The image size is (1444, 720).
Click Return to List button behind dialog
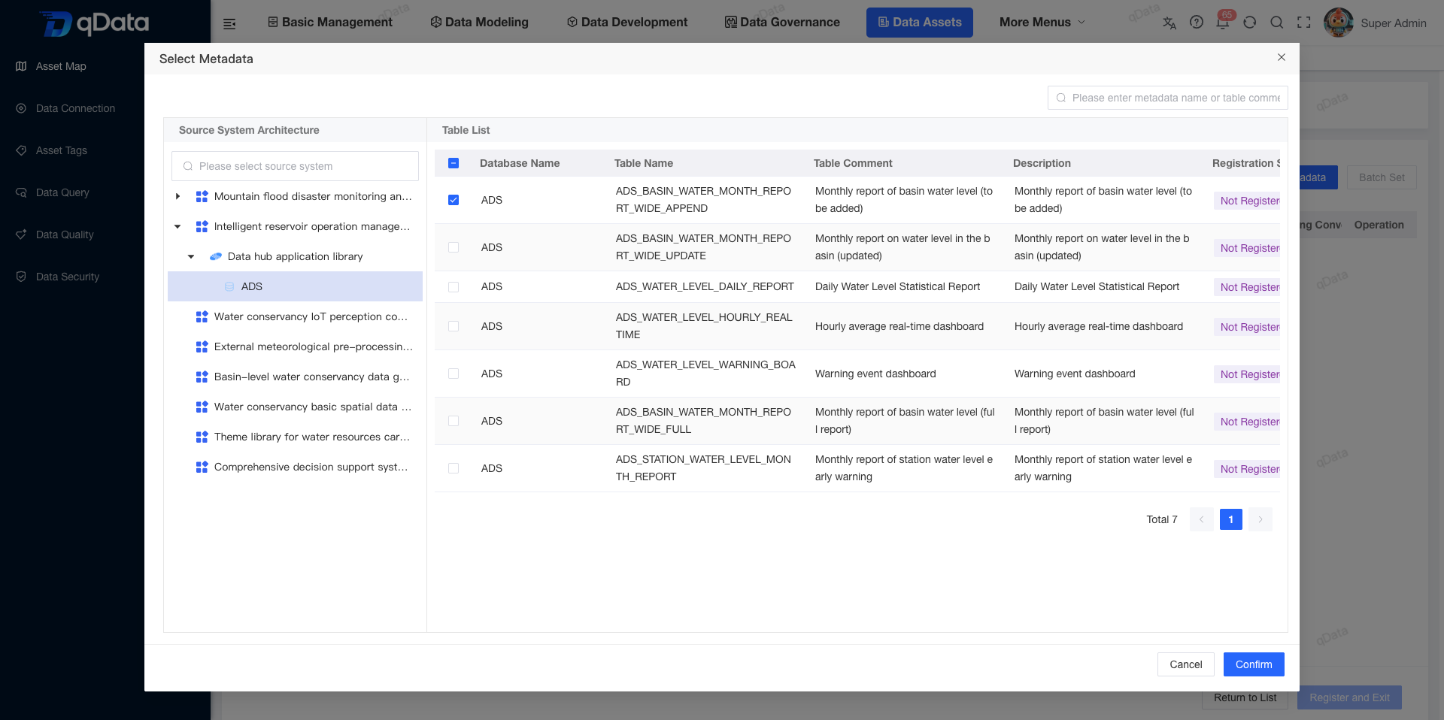(x=1245, y=697)
